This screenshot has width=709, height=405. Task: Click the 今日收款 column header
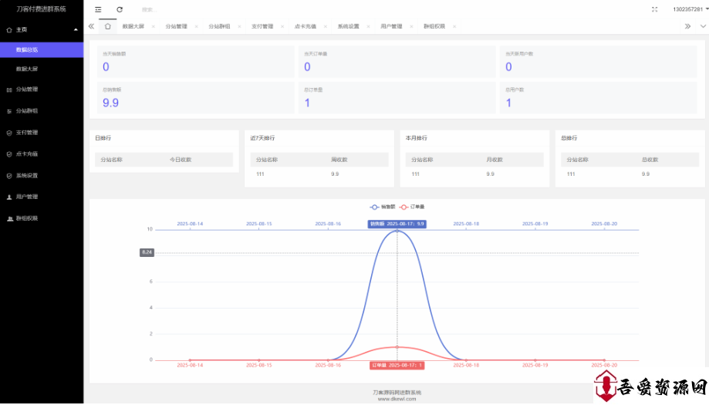tap(181, 160)
